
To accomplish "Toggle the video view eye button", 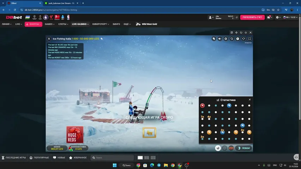I will pyautogui.click(x=224, y=148).
